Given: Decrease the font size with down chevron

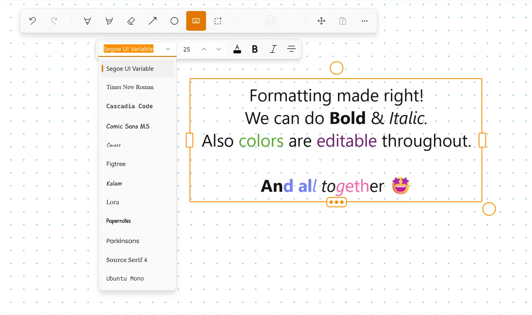Looking at the screenshot, I should point(219,49).
